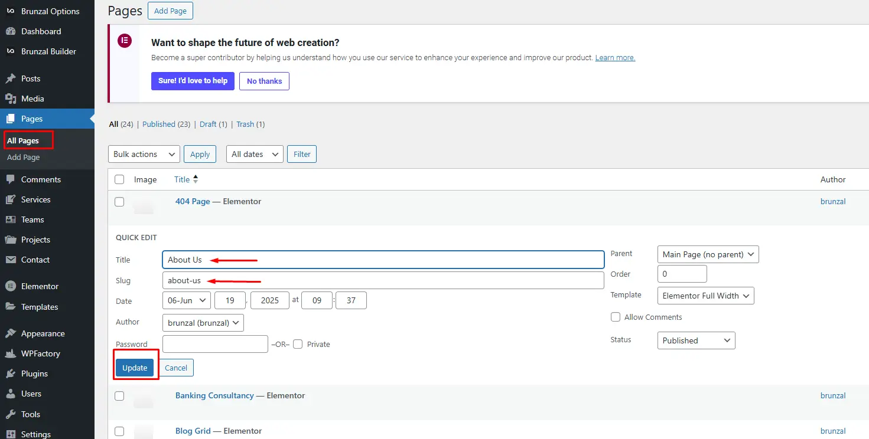869x439 pixels.
Task: Click the Slug input field
Action: [x=383, y=280]
